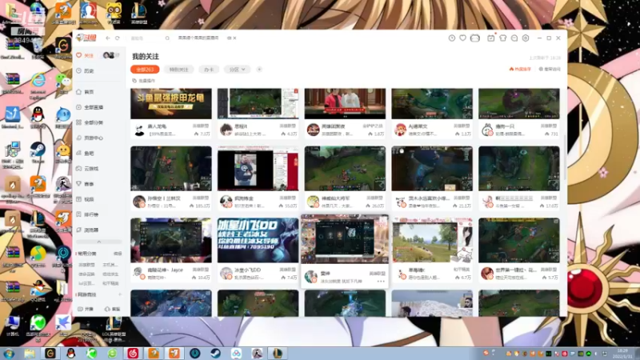This screenshot has width=640, height=360.
Task: Open the T-shirt skin icon in the title bar
Action: coord(503,38)
